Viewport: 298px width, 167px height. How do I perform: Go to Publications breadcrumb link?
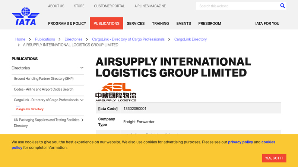point(45,39)
